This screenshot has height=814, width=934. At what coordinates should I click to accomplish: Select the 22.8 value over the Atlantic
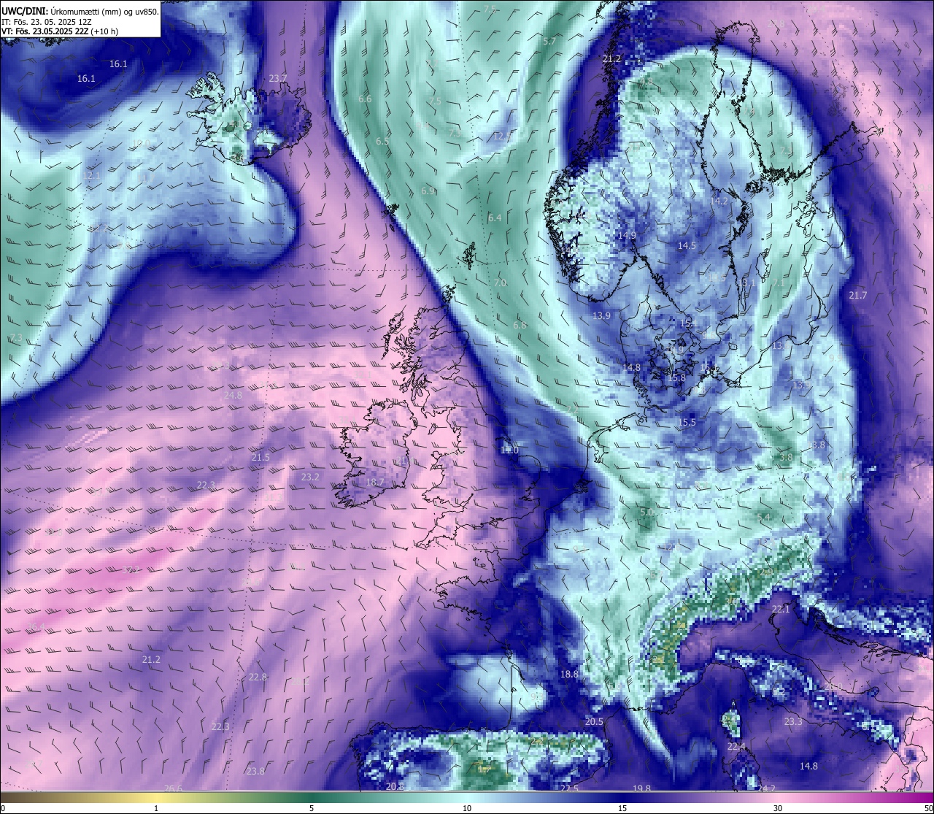[258, 677]
